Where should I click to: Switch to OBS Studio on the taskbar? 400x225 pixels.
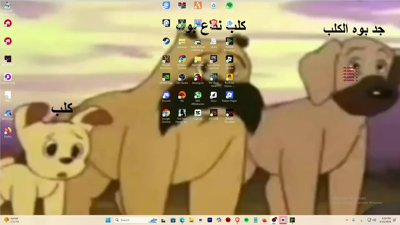click(x=274, y=220)
